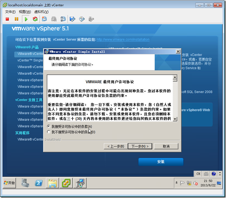The height and width of the screenshot is (198, 226).
Task: Select 我接受许可协议中的条款(A) radio button
Action: coord(48,126)
